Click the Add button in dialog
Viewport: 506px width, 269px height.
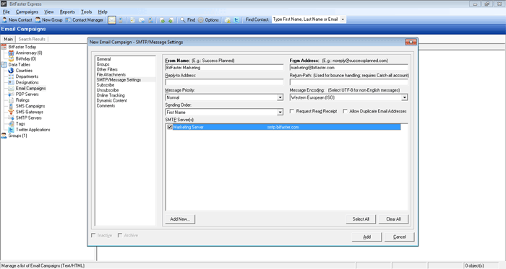pyautogui.click(x=367, y=237)
